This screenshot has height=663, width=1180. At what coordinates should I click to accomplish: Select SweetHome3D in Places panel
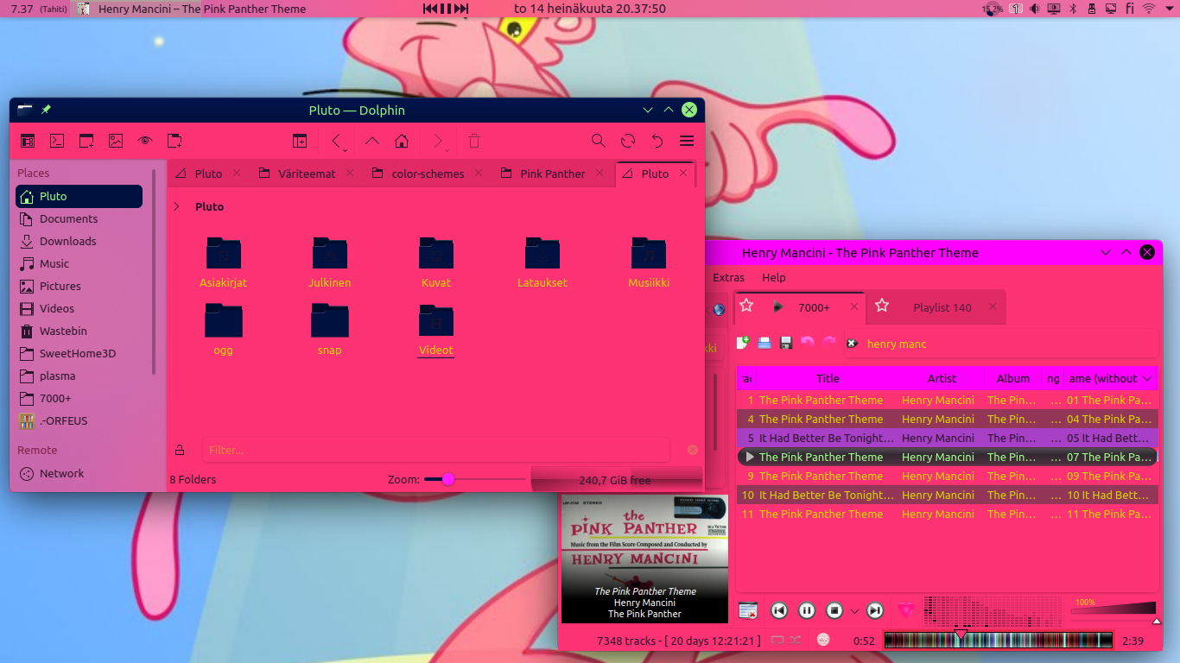[79, 353]
